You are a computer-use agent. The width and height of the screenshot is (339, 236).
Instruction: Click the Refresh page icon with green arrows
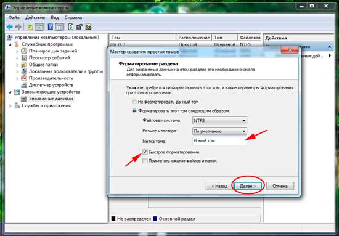71,26
